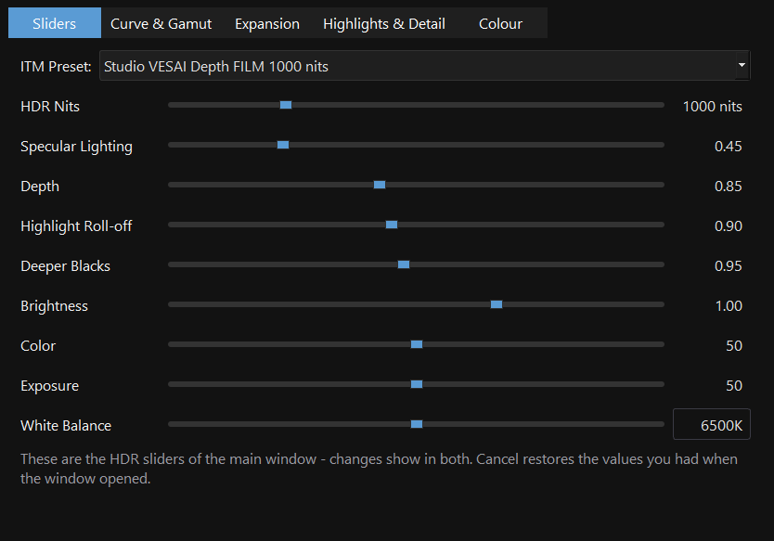Click the Depth slider label
This screenshot has width=774, height=541.
click(40, 187)
